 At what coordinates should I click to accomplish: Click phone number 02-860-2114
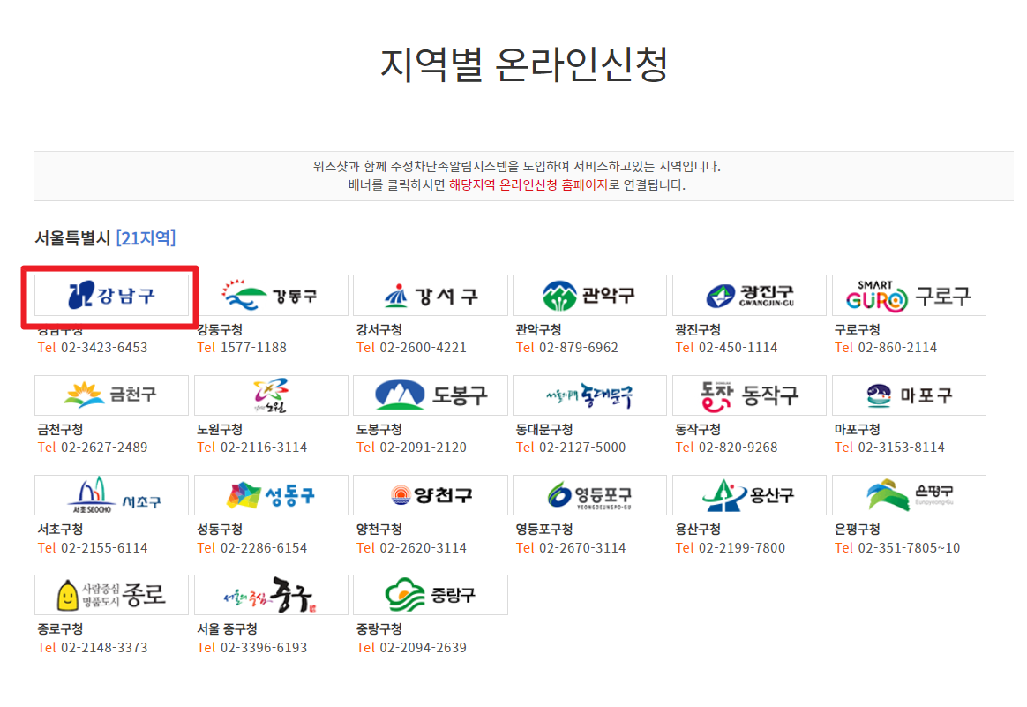point(898,348)
